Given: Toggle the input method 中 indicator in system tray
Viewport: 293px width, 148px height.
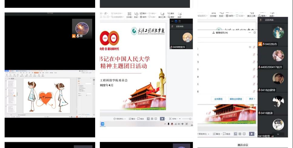Looking at the screenshot, I should (x=182, y=124).
